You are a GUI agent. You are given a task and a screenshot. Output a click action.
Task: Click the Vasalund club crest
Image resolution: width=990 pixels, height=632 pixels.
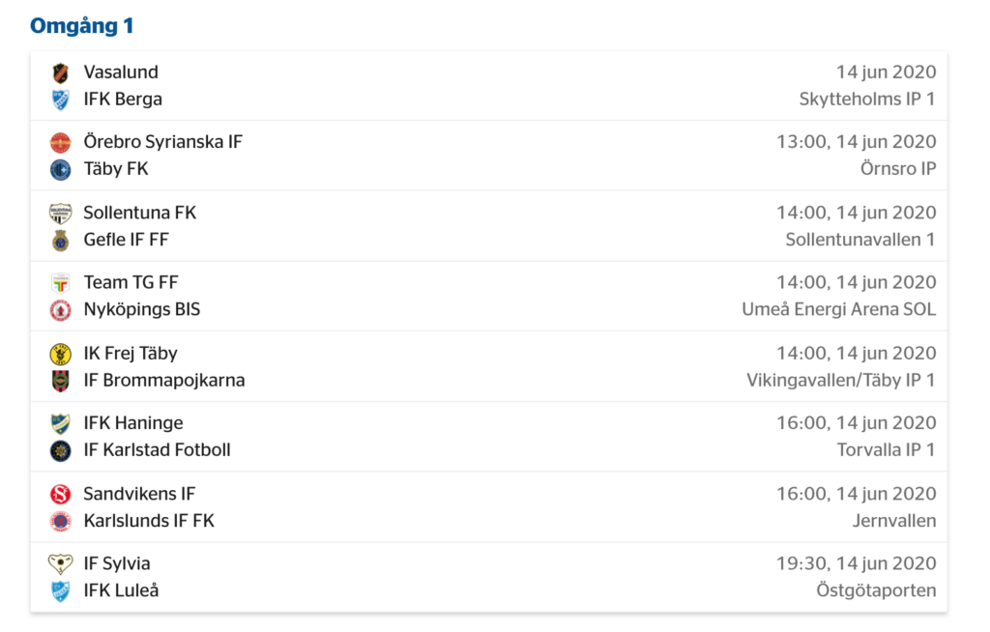pos(60,73)
